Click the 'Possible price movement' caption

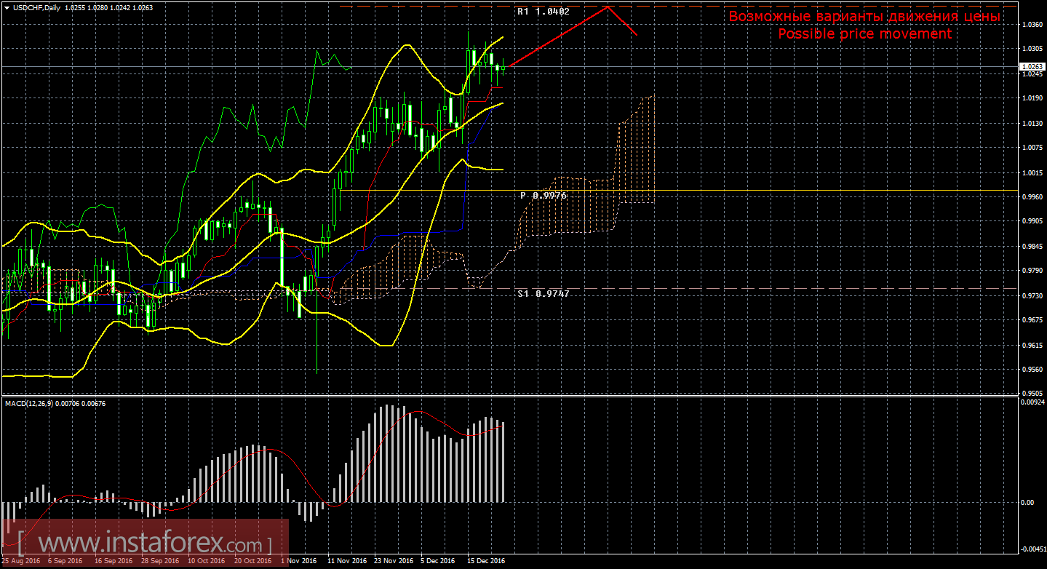pos(864,34)
